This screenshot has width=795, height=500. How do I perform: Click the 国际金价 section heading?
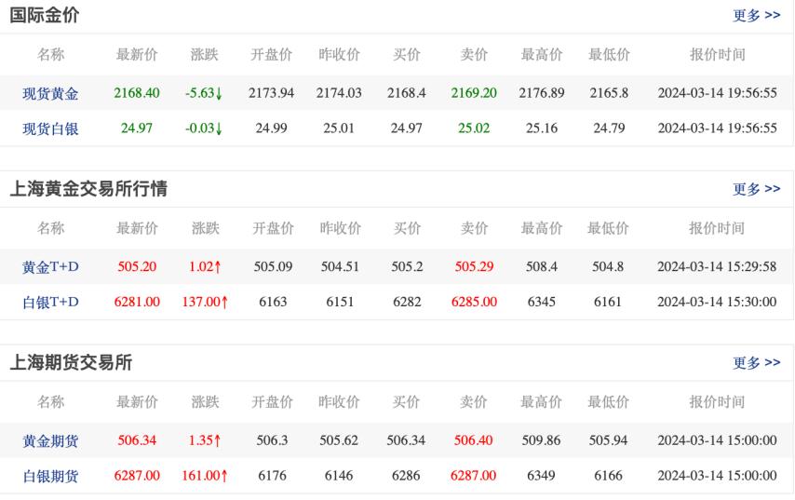(45, 15)
